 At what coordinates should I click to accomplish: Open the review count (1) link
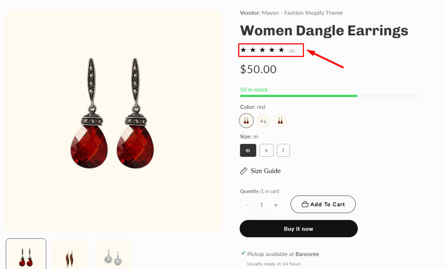coord(292,51)
